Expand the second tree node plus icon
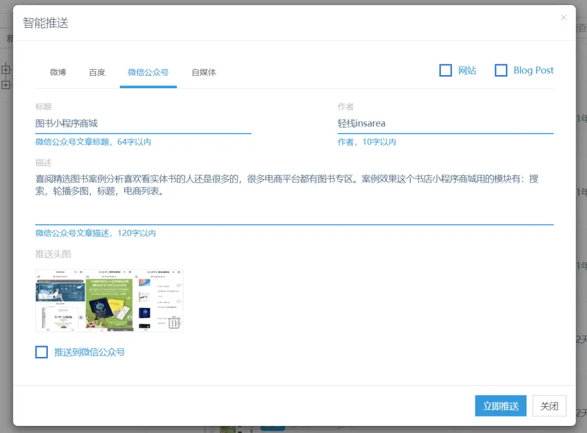 pos(6,85)
